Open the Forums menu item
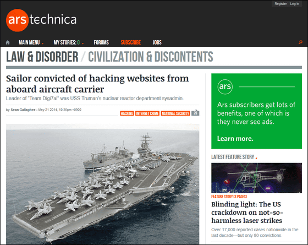 101,42
